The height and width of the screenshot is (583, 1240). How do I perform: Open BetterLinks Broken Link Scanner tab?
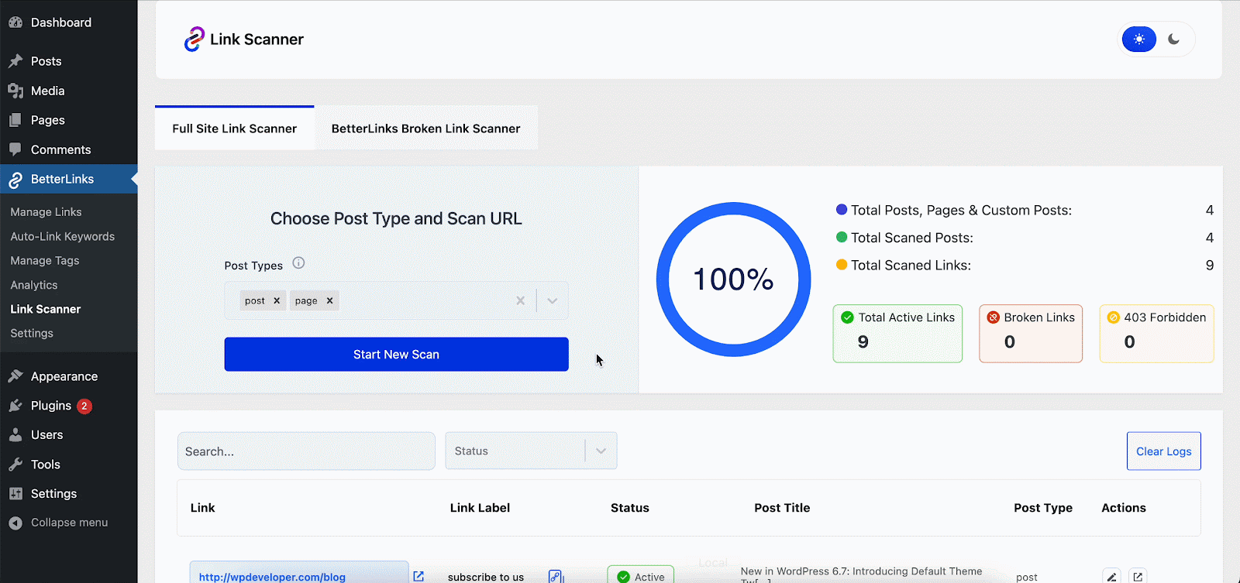[426, 129]
